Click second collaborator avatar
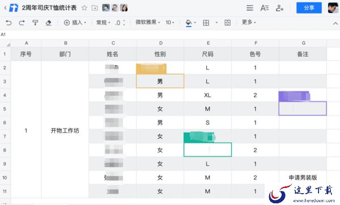The width and height of the screenshot is (340, 205). click(115, 8)
